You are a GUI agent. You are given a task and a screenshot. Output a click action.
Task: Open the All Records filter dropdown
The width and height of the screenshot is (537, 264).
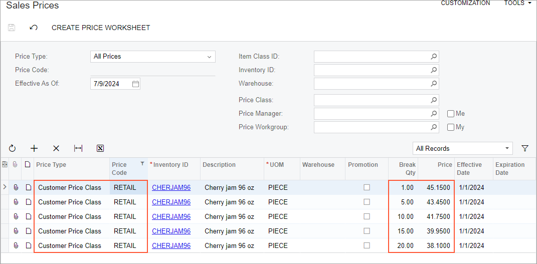(x=507, y=148)
